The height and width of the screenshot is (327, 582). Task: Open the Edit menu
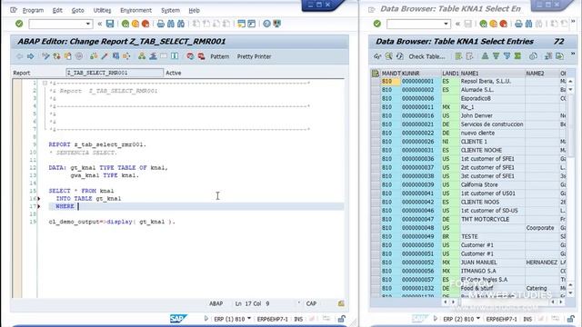57,10
